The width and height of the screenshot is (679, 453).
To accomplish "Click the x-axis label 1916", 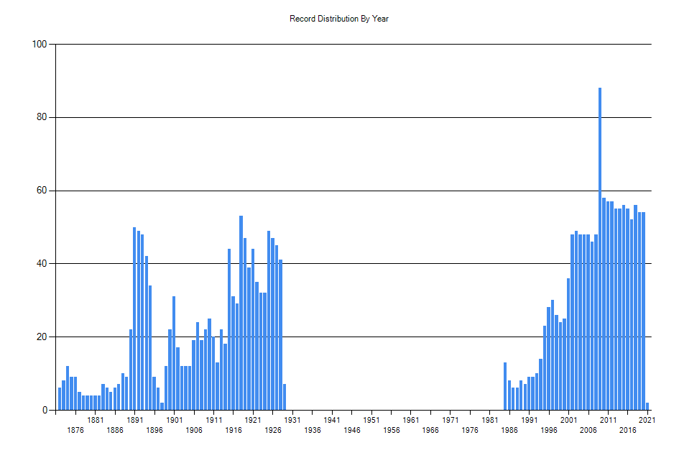I will click(234, 430).
